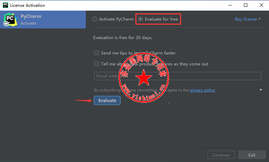
Task: Click the Evaluate button
Action: tap(107, 100)
